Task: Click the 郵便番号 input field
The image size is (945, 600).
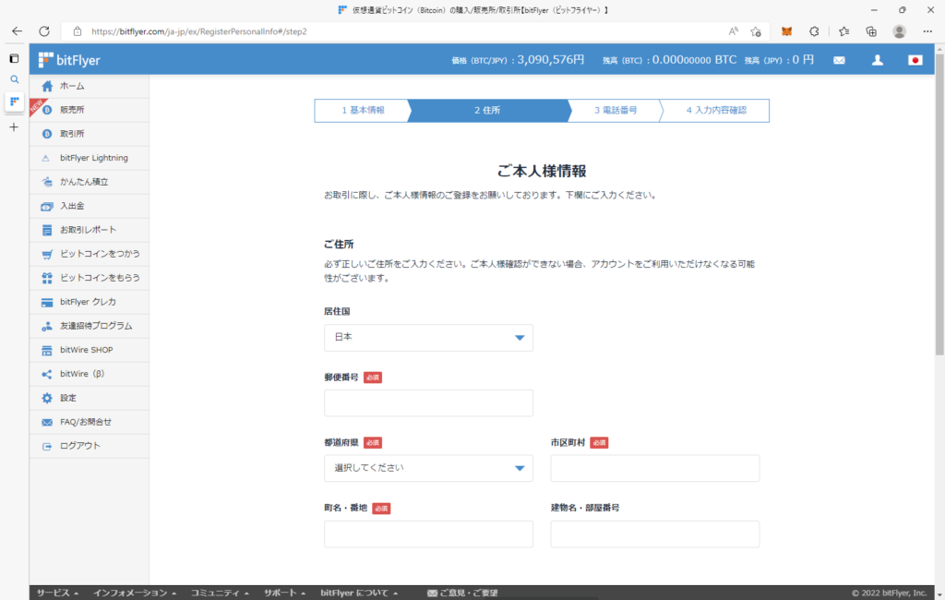Action: (x=428, y=403)
